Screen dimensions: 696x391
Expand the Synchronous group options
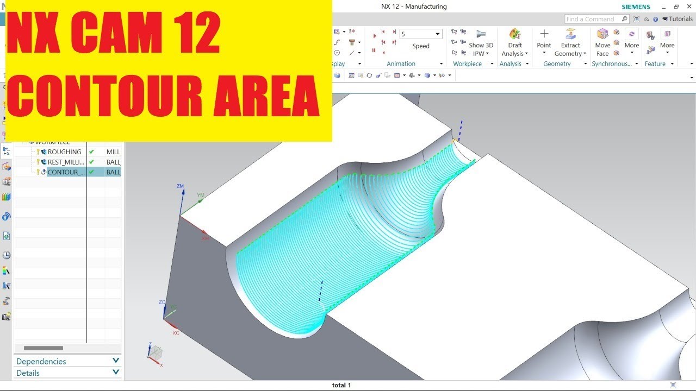pos(637,64)
